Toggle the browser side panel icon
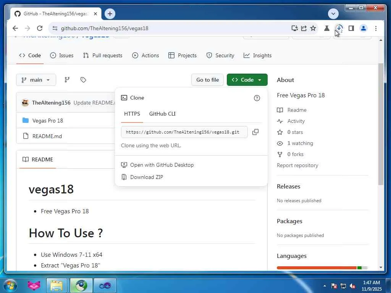 coord(351,28)
